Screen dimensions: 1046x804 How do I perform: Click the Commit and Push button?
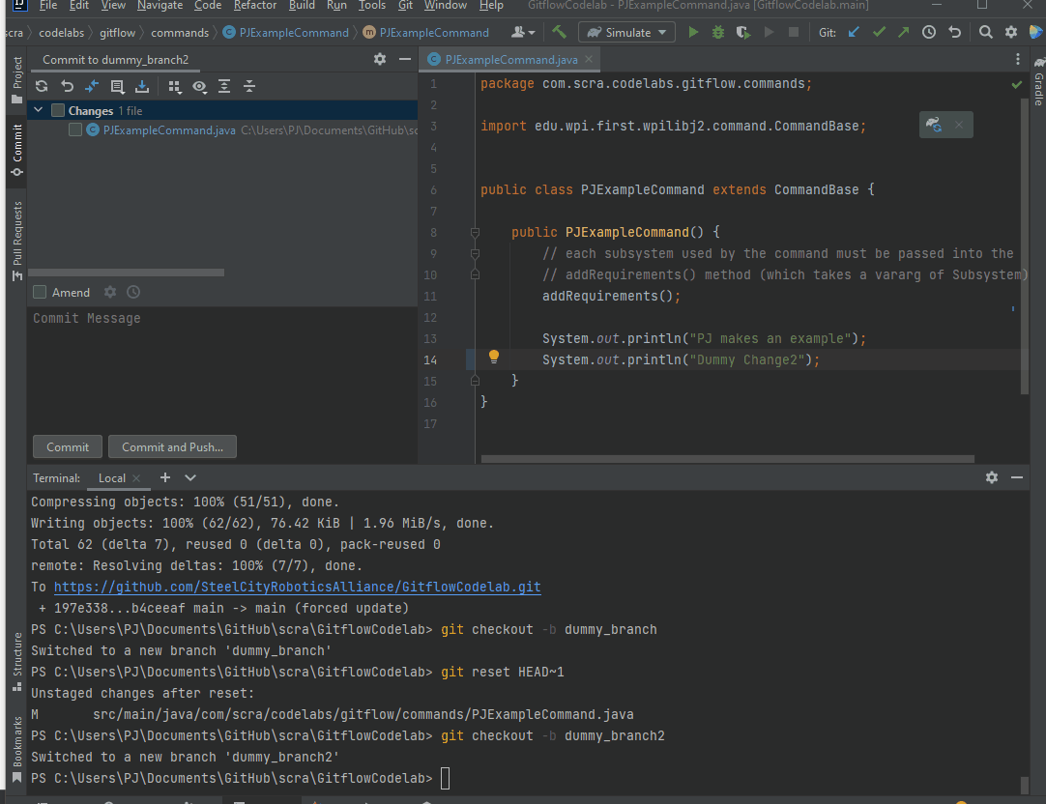172,446
